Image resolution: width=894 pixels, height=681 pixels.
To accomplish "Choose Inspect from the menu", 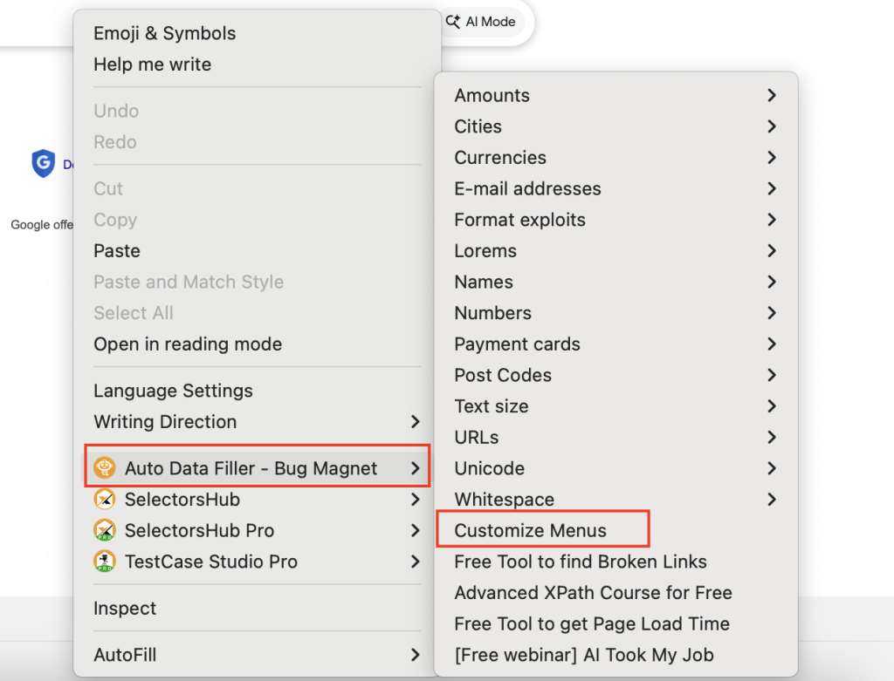I will (x=124, y=608).
